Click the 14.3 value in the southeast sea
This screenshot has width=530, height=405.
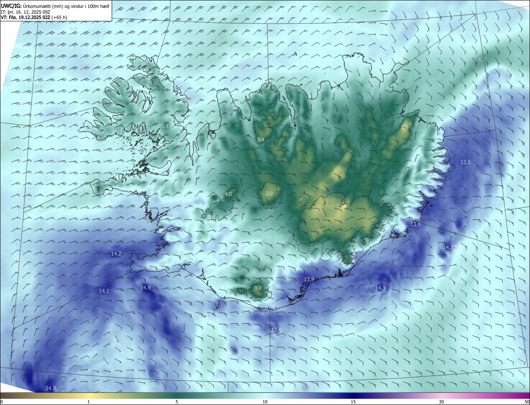[x=380, y=288]
